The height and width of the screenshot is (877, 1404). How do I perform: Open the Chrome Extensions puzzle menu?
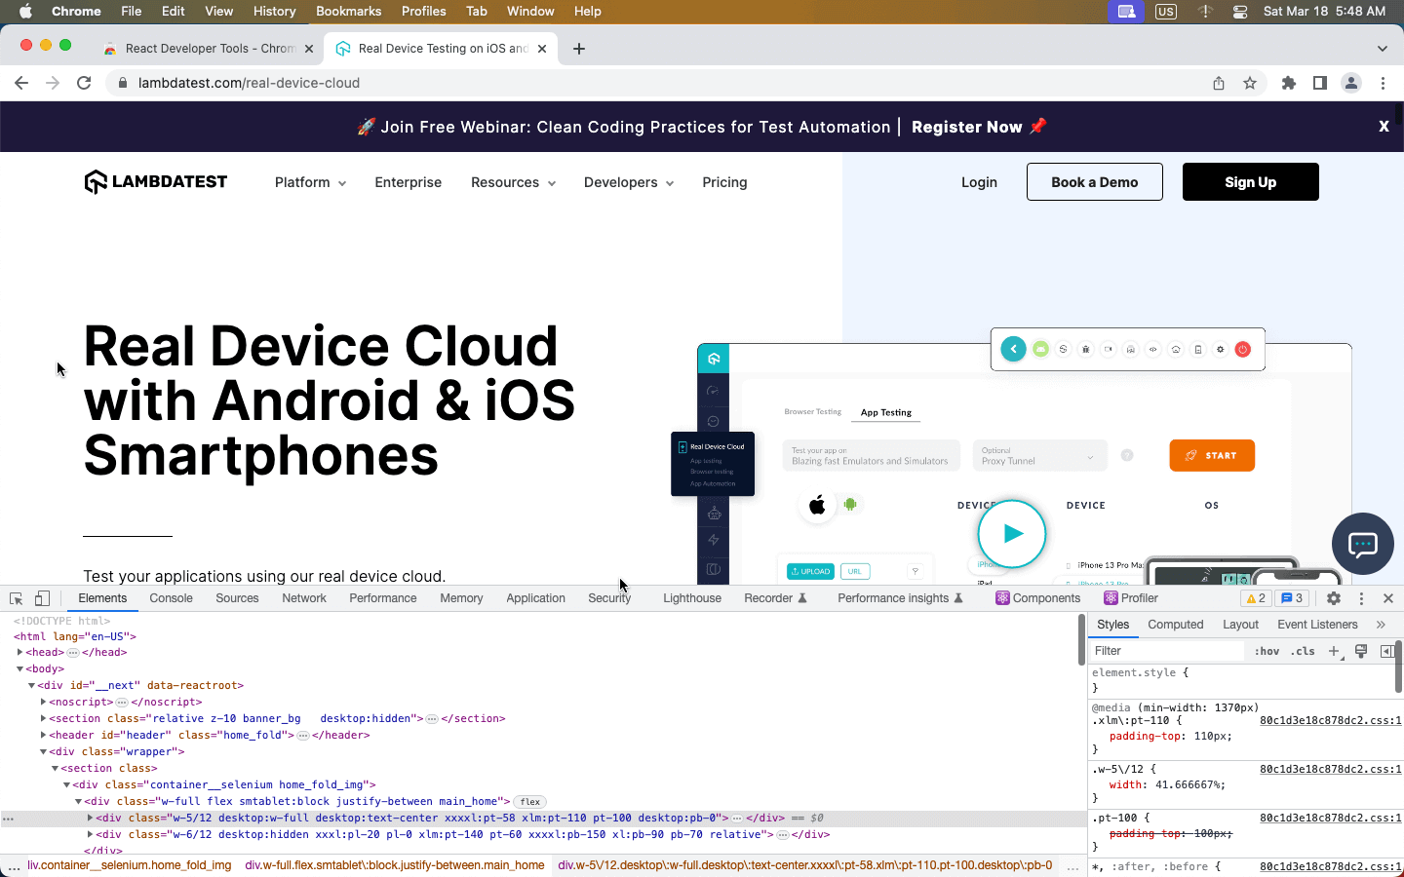[x=1289, y=83]
